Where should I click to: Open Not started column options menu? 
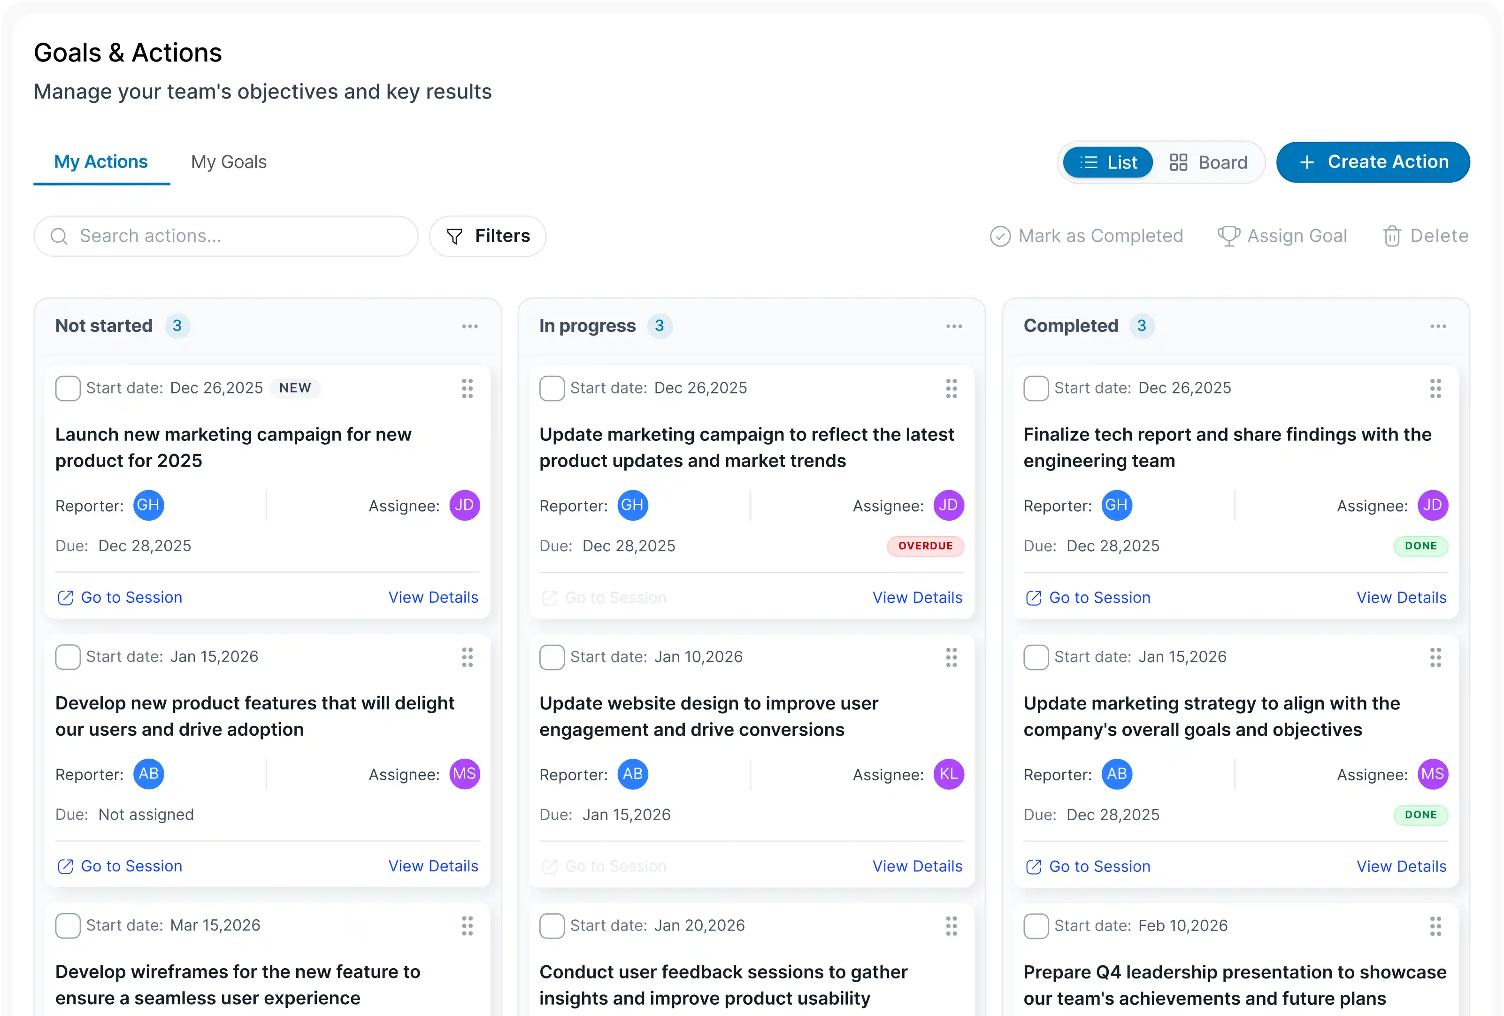pos(469,326)
